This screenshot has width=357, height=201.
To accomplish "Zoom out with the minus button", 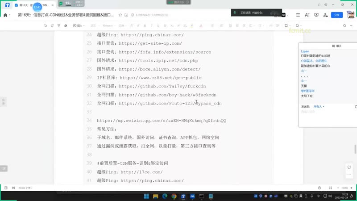I will pos(338,188).
